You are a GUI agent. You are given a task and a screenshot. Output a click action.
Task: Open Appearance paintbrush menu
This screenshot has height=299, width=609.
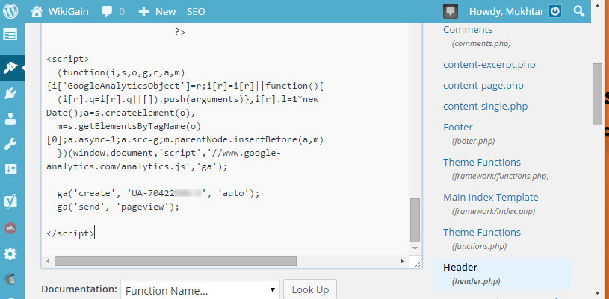[x=10, y=68]
